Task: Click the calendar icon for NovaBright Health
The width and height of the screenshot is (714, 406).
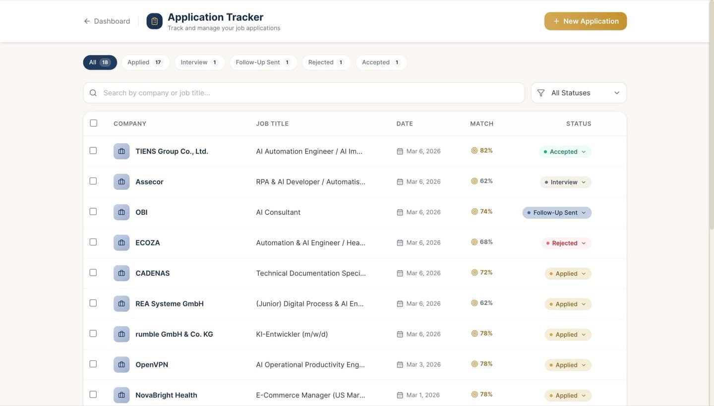Action: [x=400, y=395]
